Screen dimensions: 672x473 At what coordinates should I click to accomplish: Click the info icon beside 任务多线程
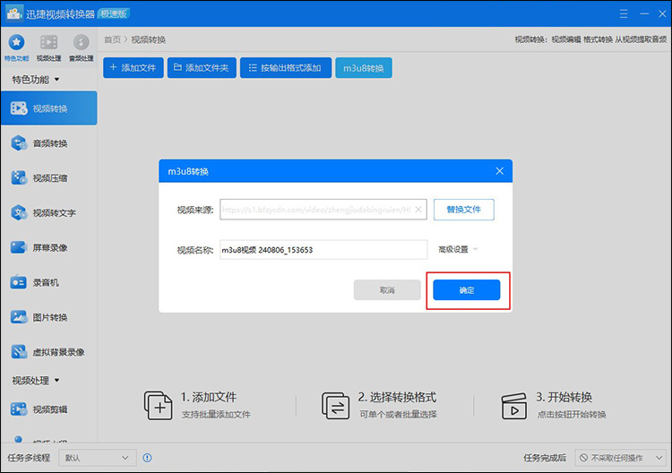(147, 458)
